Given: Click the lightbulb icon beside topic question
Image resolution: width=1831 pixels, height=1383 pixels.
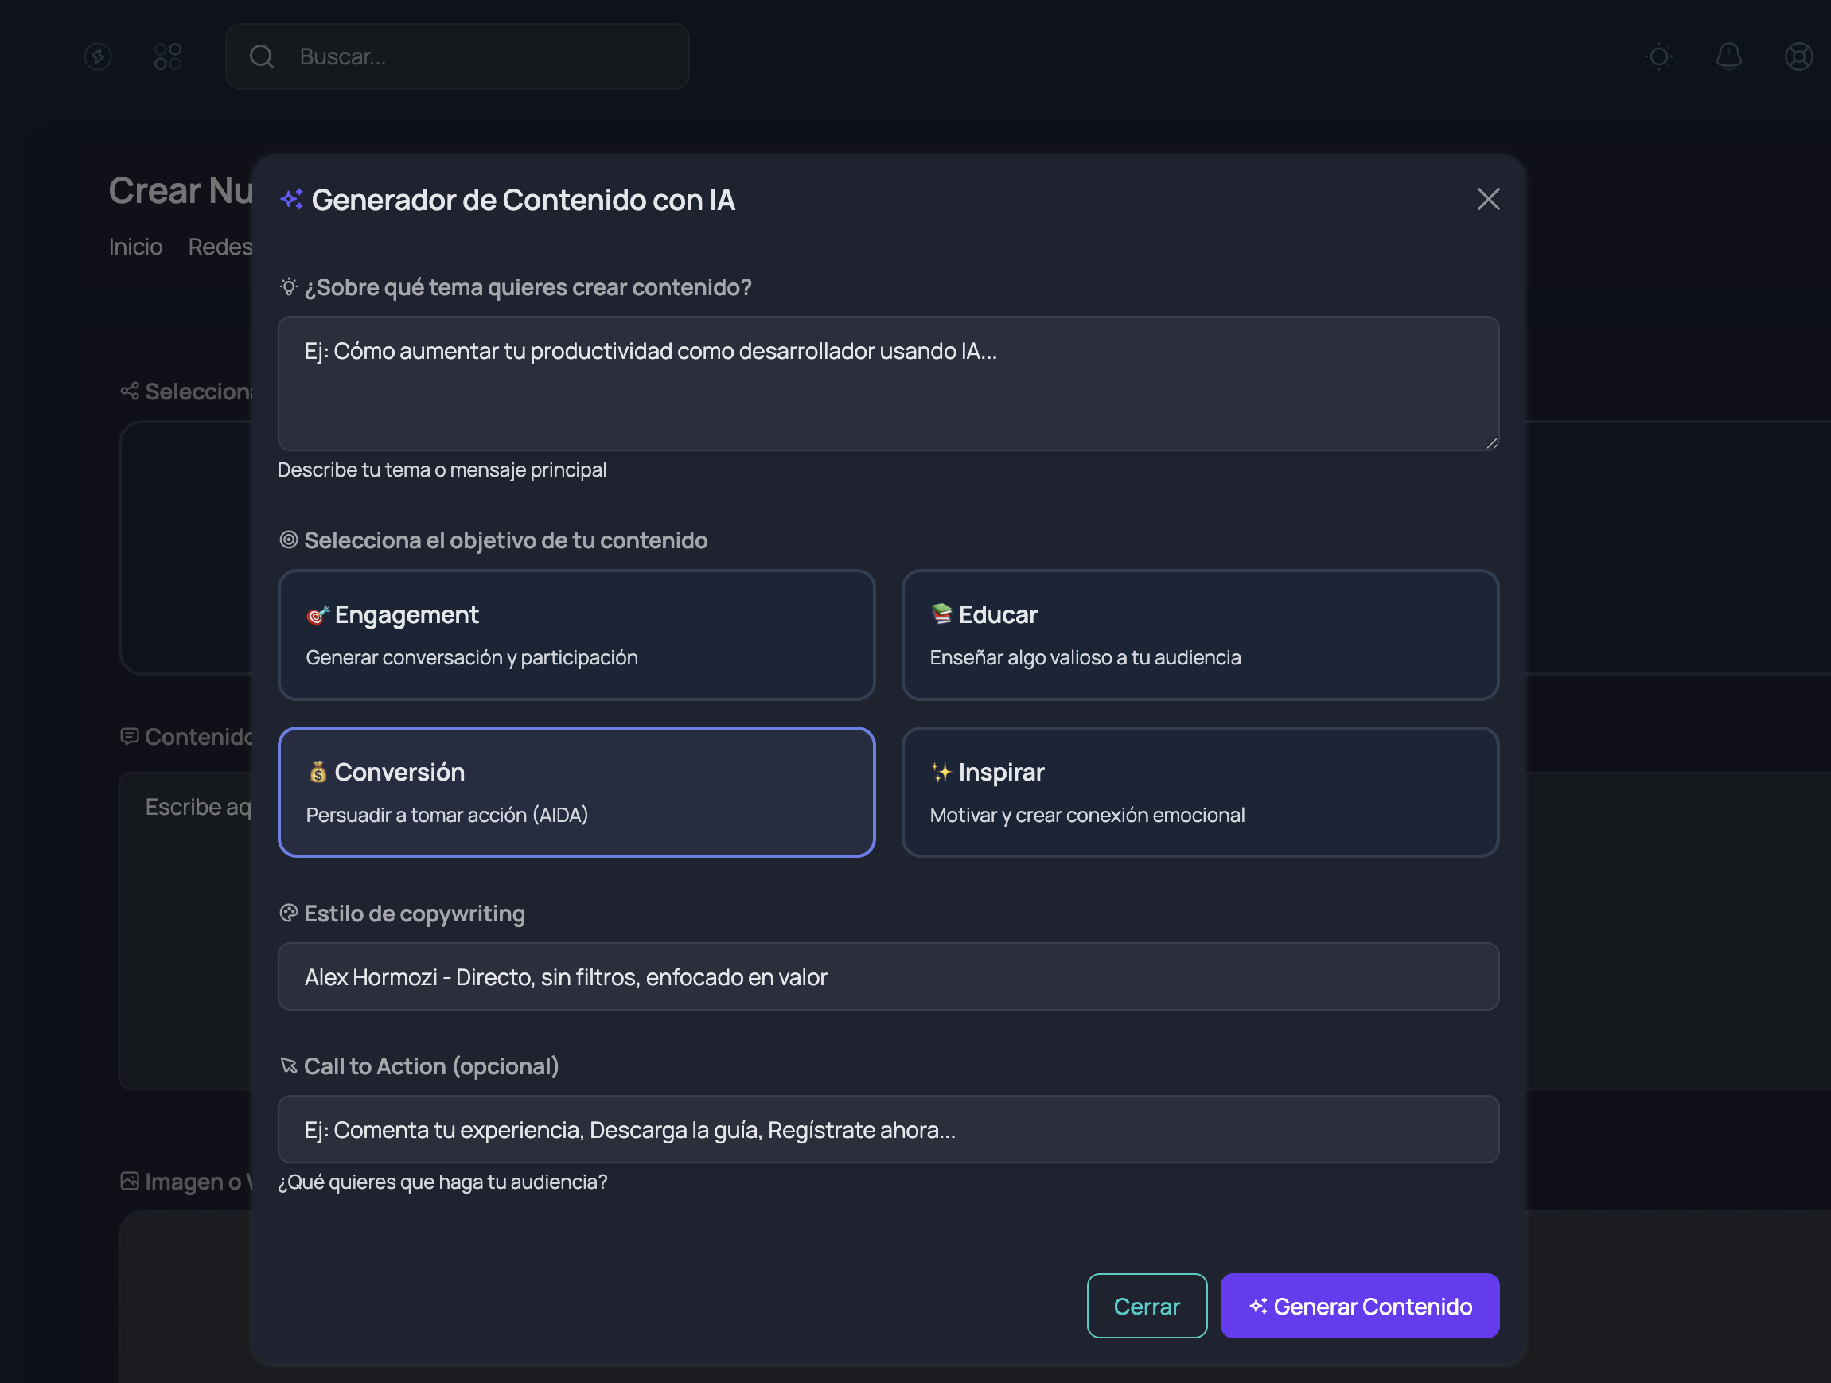Looking at the screenshot, I should [288, 287].
